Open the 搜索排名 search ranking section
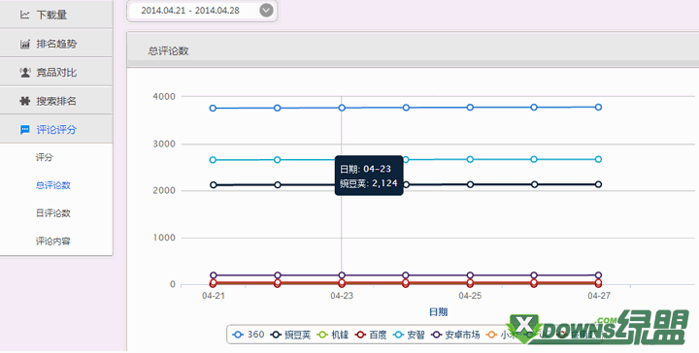This screenshot has width=699, height=353. (x=56, y=101)
